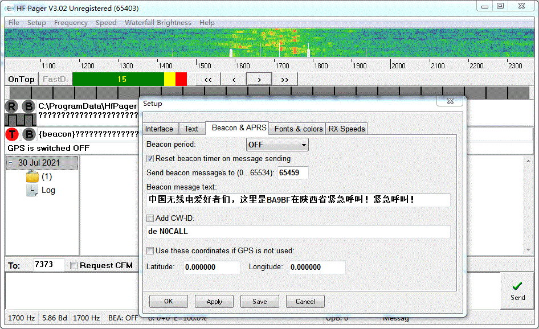Screen dimensions: 539x329
Task: Click the Apply button
Action: pyautogui.click(x=214, y=302)
